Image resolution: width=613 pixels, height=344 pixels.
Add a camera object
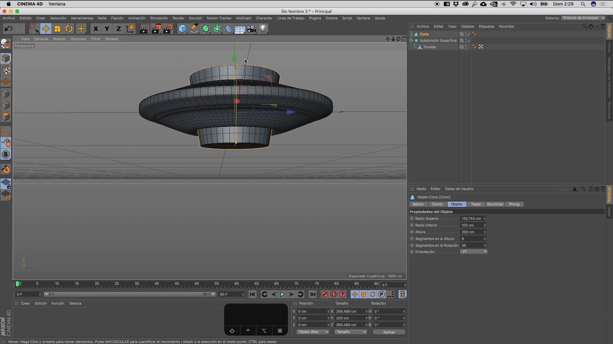[x=252, y=29]
